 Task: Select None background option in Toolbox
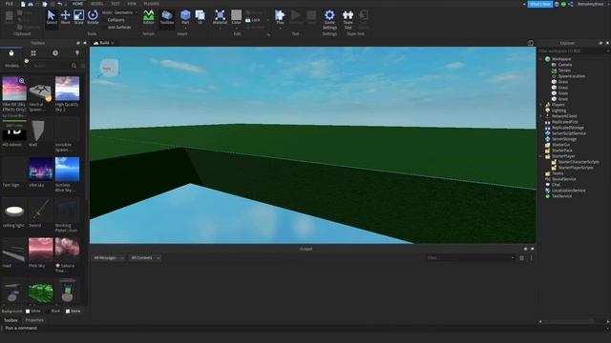[73, 312]
